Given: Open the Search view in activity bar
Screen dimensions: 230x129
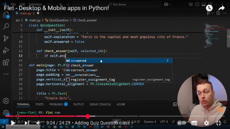Looking at the screenshot, I should click(6, 26).
